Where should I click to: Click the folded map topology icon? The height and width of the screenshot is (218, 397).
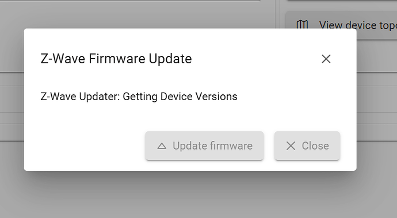coord(302,25)
